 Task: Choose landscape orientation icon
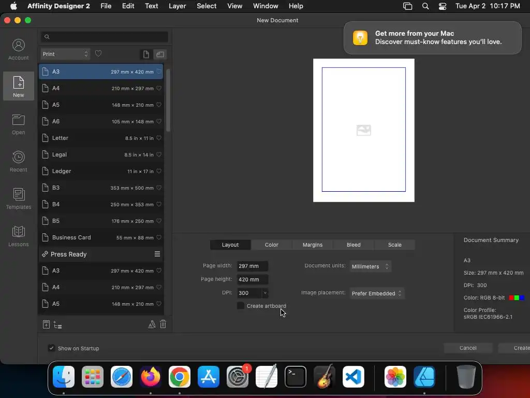click(x=160, y=54)
